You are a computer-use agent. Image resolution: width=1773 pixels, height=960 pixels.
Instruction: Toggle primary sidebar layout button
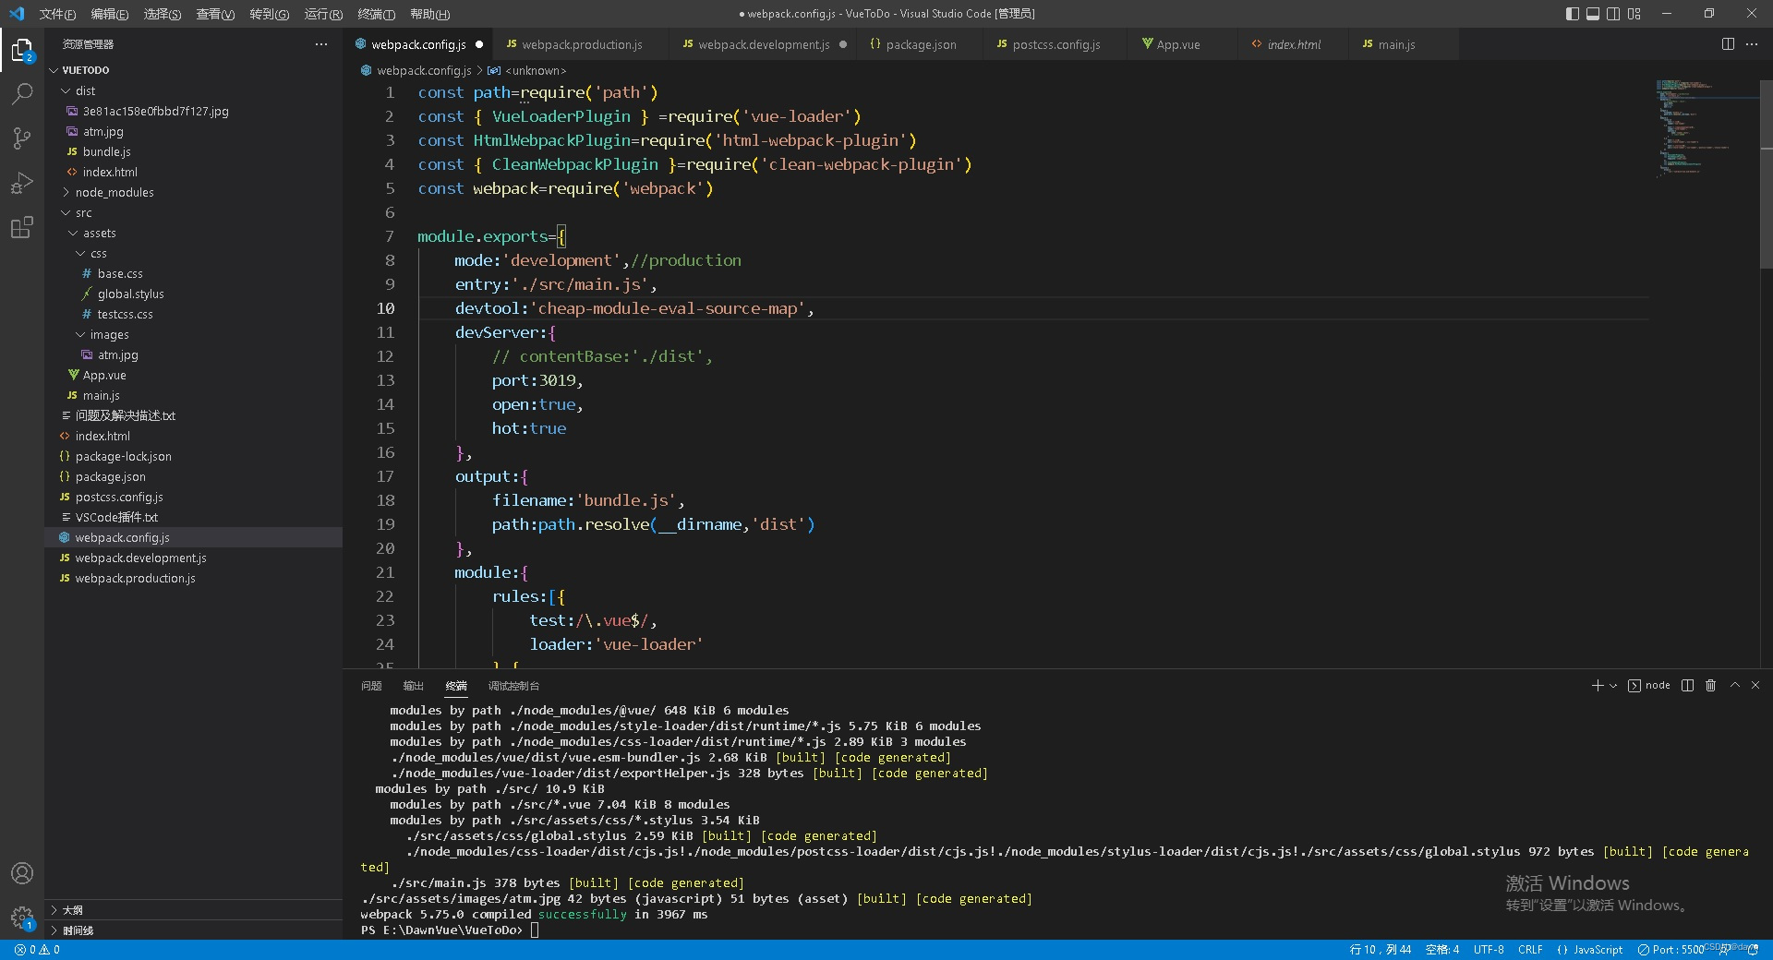1573,14
